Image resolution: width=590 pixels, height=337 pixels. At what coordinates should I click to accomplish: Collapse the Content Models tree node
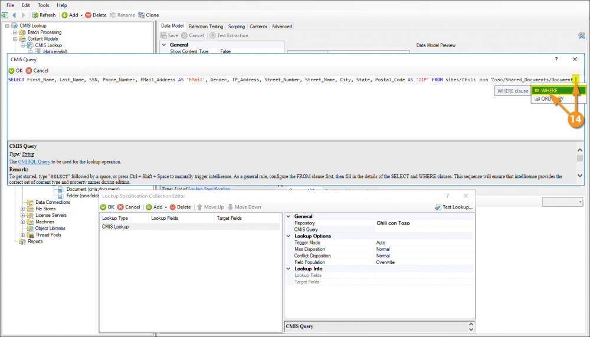pyautogui.click(x=15, y=39)
